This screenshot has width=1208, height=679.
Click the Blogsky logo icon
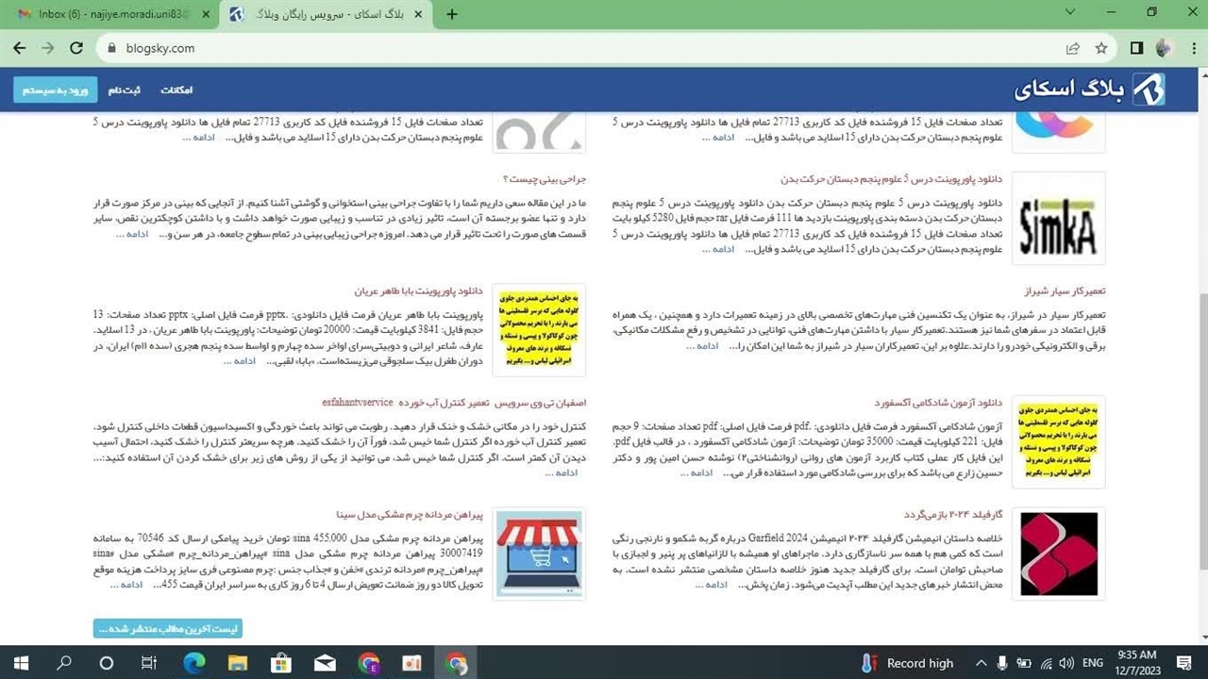coord(1148,90)
